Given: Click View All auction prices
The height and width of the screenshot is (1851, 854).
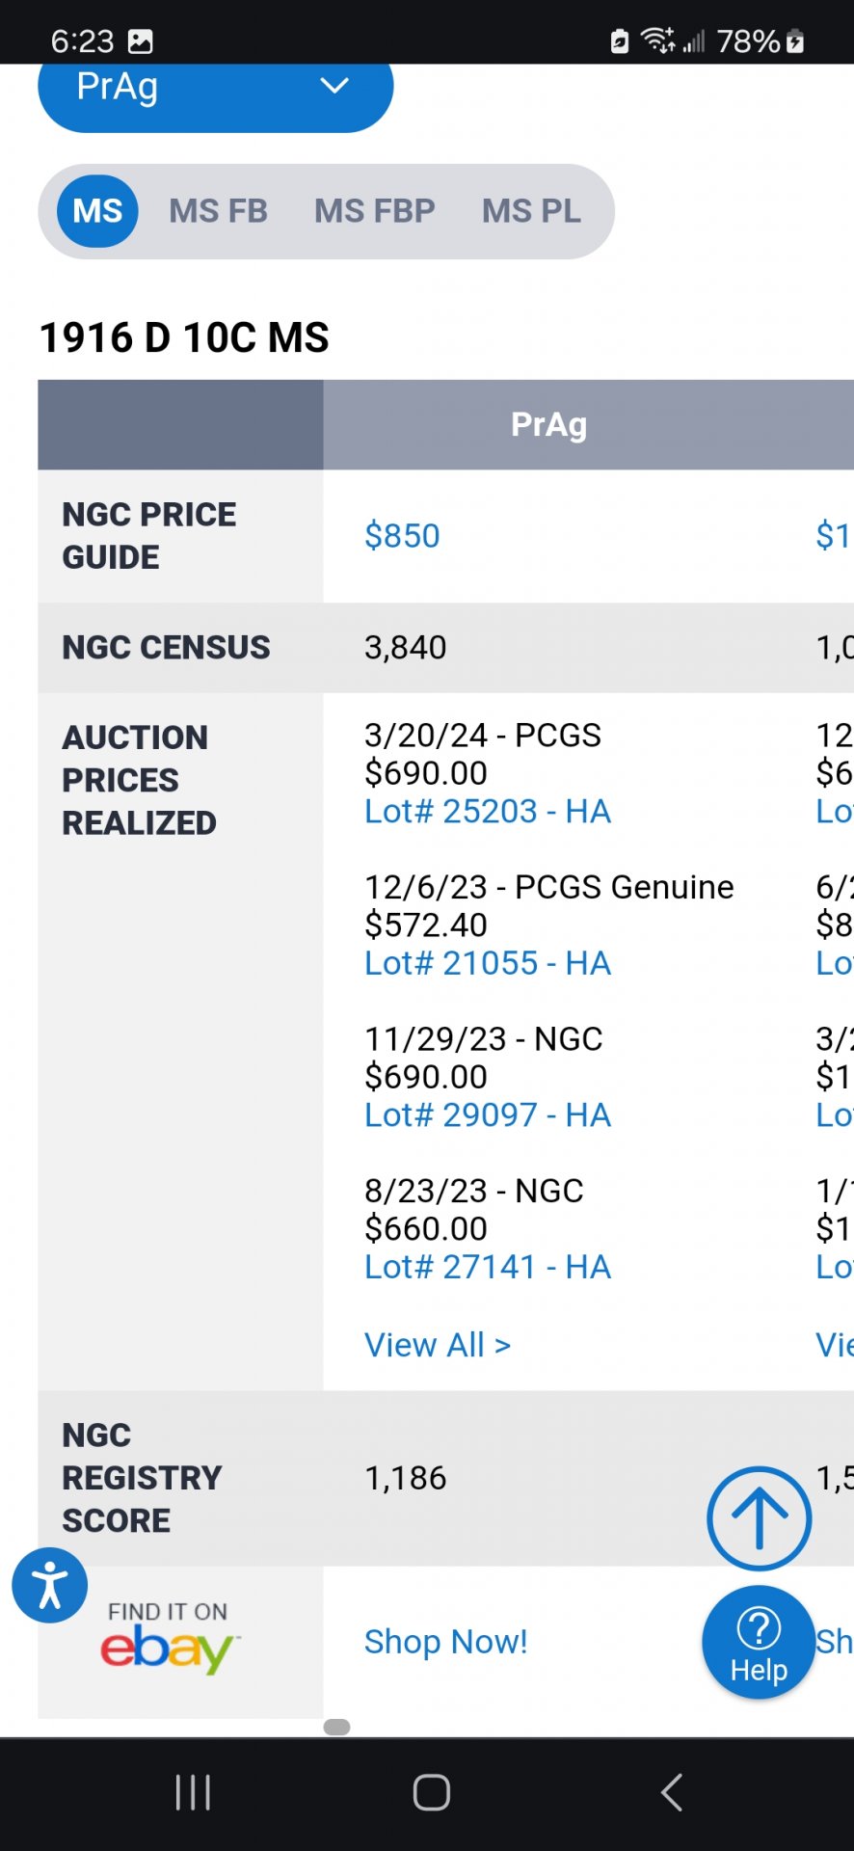Looking at the screenshot, I should point(438,1345).
